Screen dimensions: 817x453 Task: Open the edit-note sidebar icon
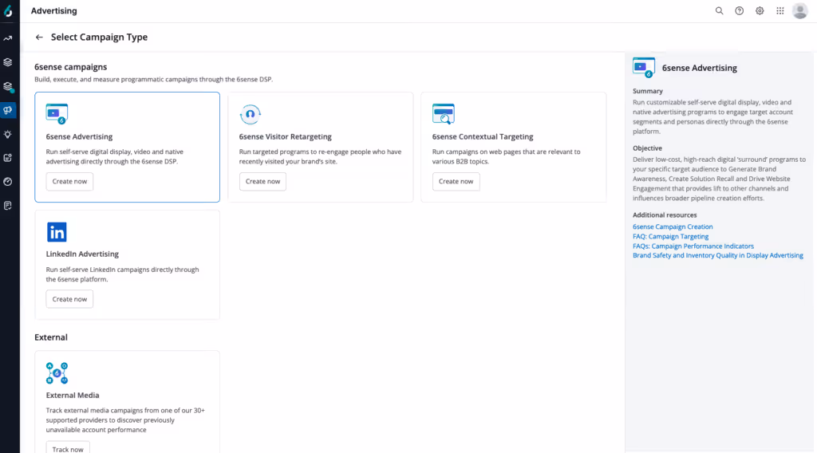(x=8, y=158)
